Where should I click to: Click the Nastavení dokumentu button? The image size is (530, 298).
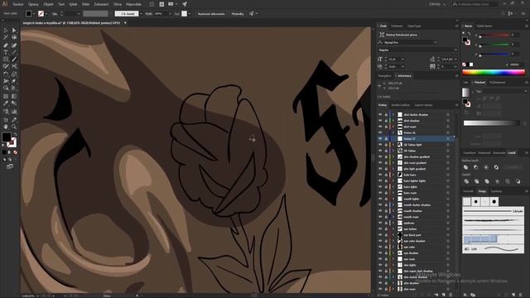pos(211,14)
